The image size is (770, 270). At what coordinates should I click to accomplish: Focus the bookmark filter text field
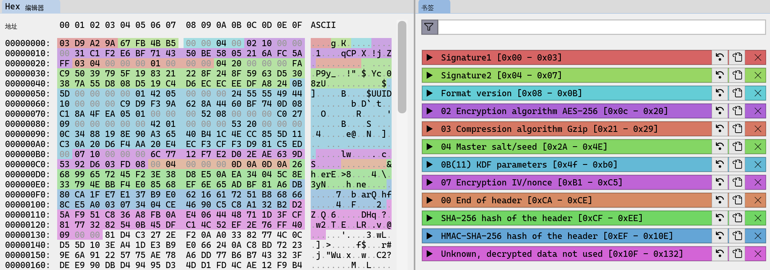tap(601, 27)
